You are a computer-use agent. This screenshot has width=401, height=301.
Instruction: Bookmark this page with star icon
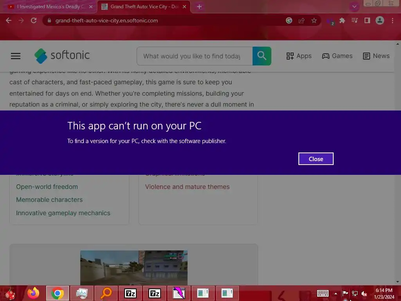coord(314,20)
